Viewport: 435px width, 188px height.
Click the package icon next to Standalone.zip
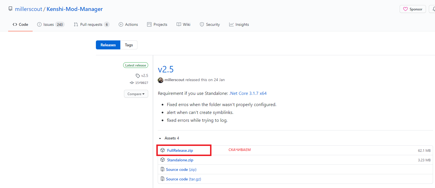pyautogui.click(x=163, y=160)
